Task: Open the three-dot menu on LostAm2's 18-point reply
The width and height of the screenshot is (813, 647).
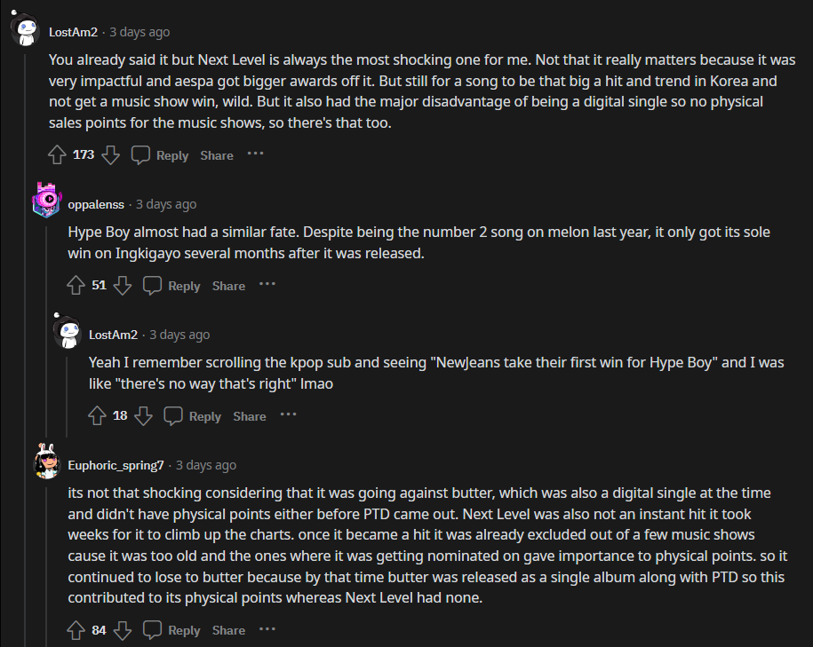Action: [x=288, y=414]
